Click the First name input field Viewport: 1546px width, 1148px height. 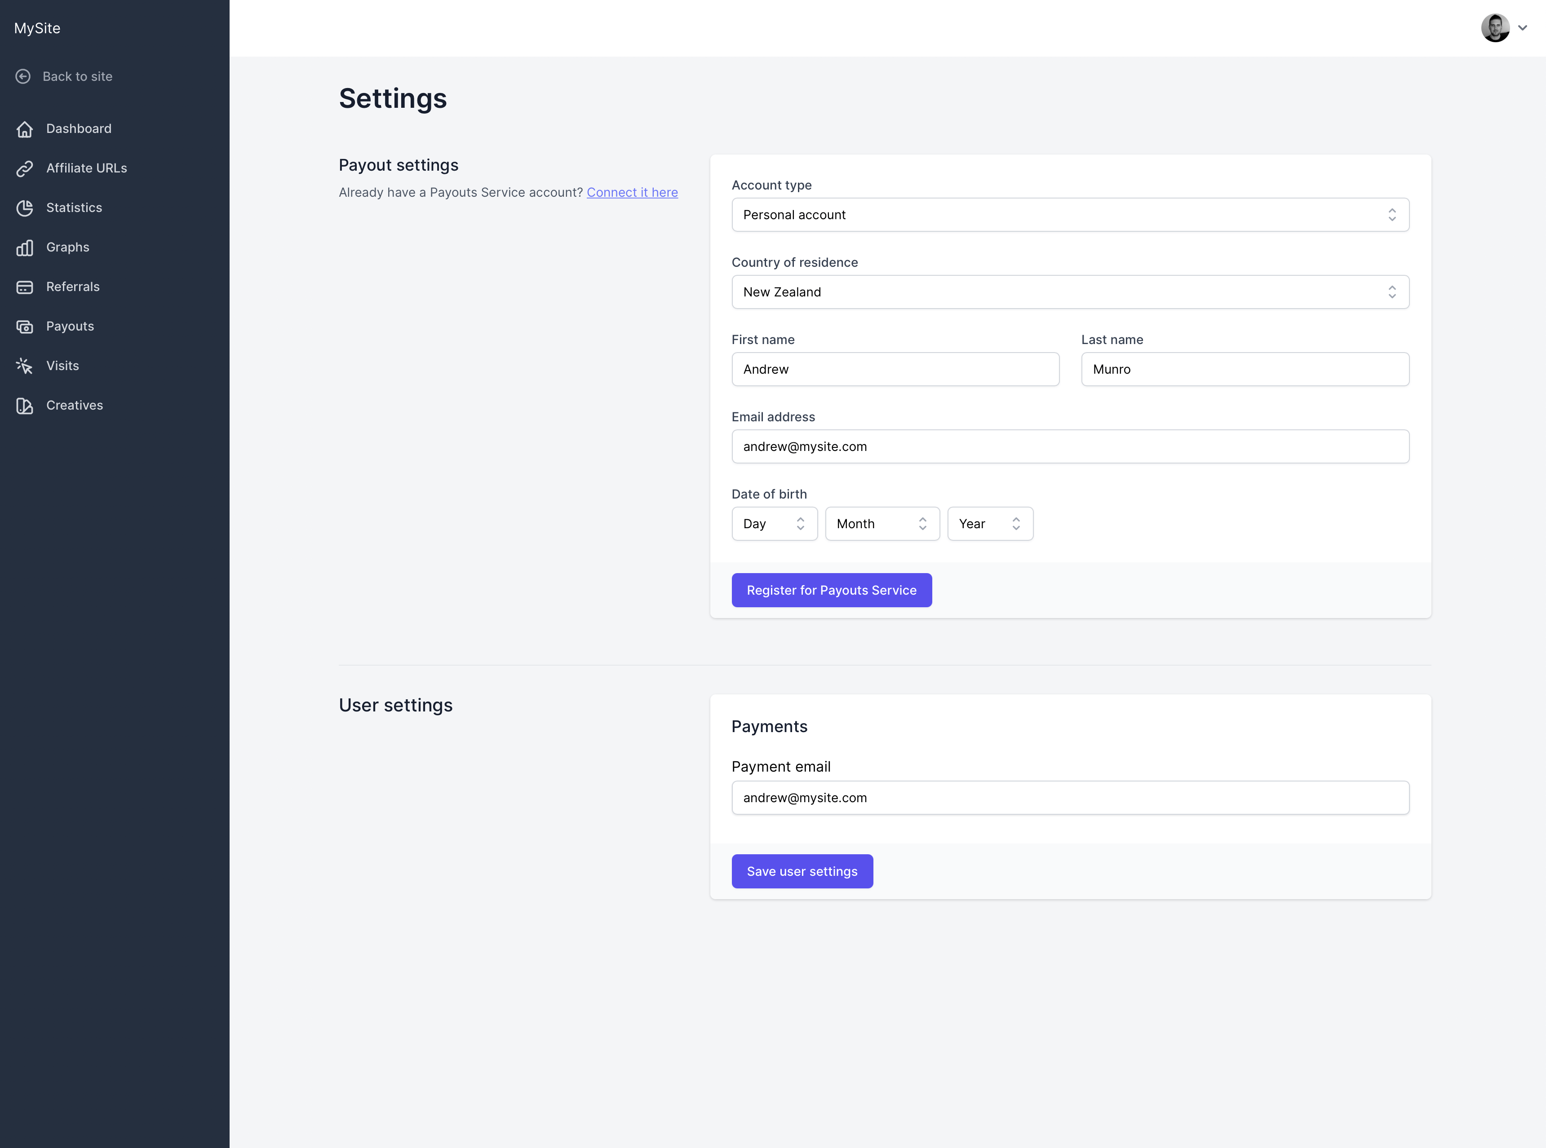click(895, 369)
